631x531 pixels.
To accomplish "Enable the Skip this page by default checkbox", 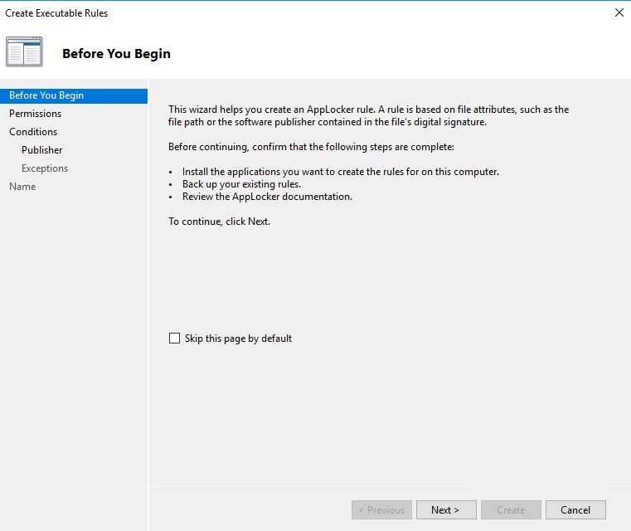I will tap(174, 339).
